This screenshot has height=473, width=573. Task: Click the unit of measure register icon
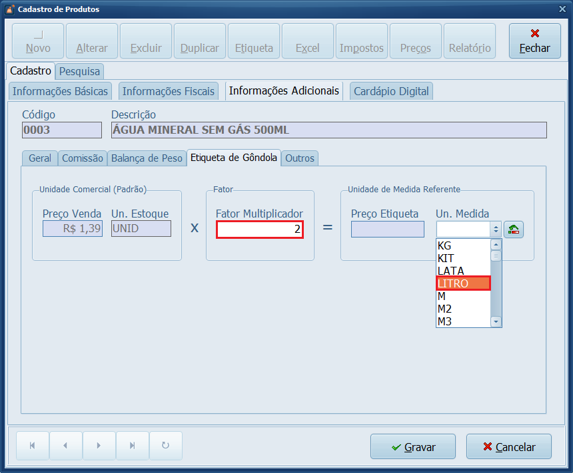pyautogui.click(x=513, y=230)
